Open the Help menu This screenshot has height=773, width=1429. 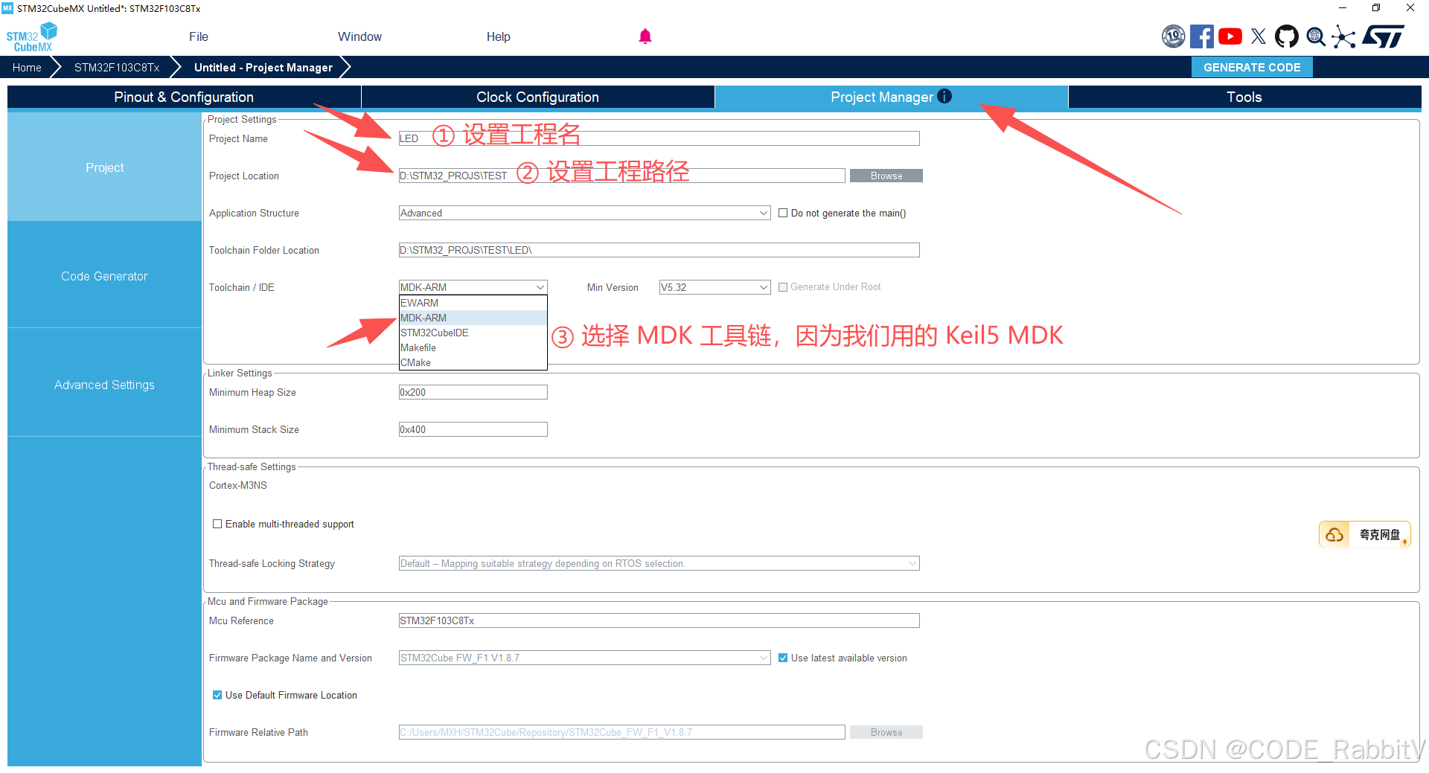click(498, 36)
